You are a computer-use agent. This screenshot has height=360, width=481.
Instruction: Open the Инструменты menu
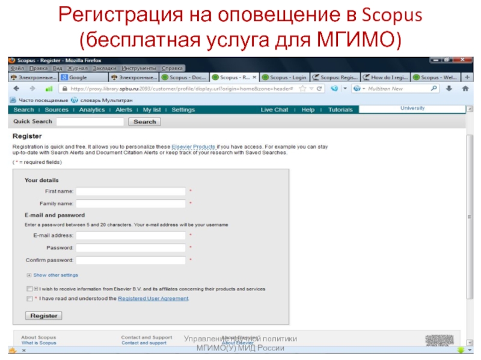click(x=139, y=68)
